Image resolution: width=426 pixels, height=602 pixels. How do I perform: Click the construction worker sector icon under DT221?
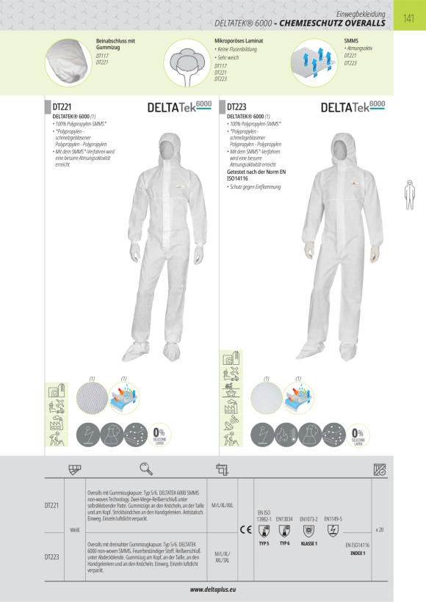coord(57,439)
